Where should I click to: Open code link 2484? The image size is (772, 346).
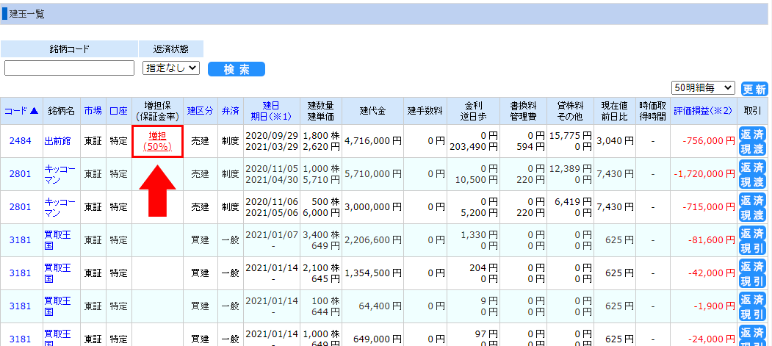point(20,141)
